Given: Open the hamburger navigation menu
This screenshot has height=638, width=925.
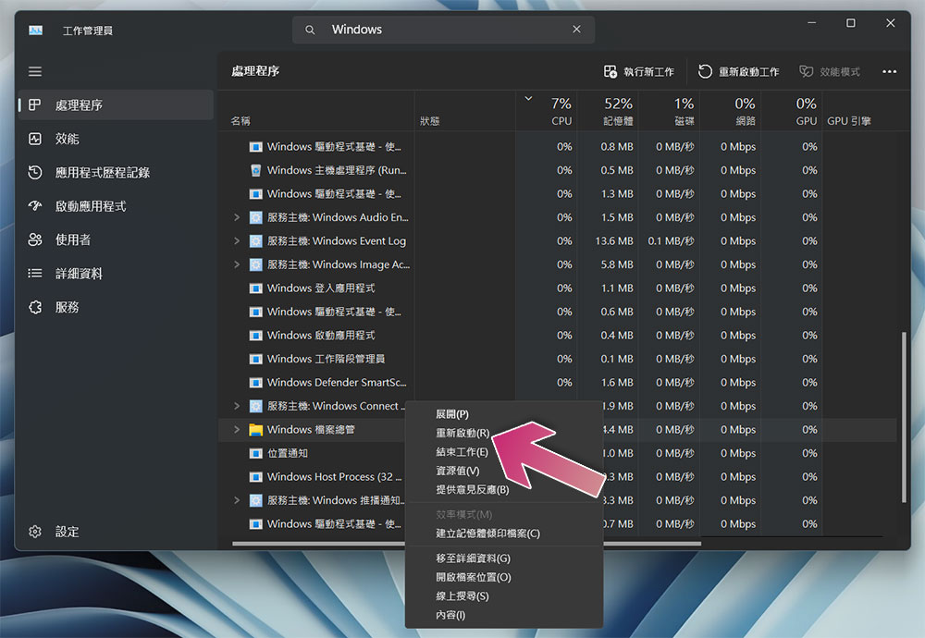Looking at the screenshot, I should pos(35,71).
